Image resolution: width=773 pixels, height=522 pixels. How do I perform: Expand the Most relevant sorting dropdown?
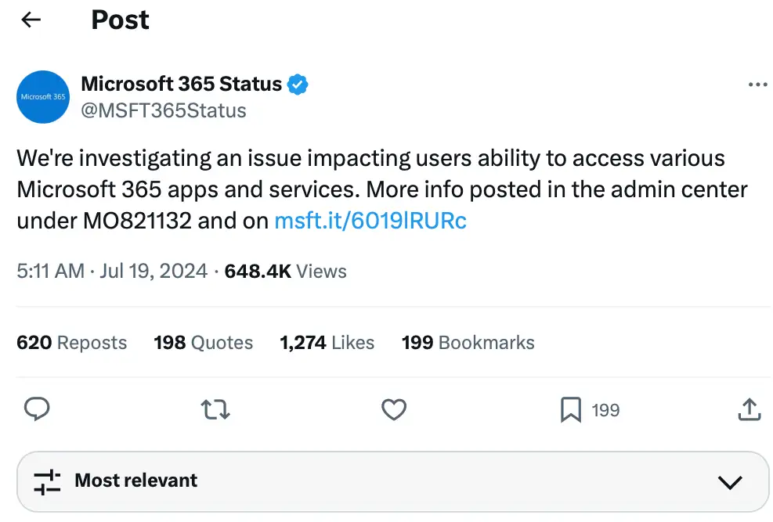tap(134, 481)
